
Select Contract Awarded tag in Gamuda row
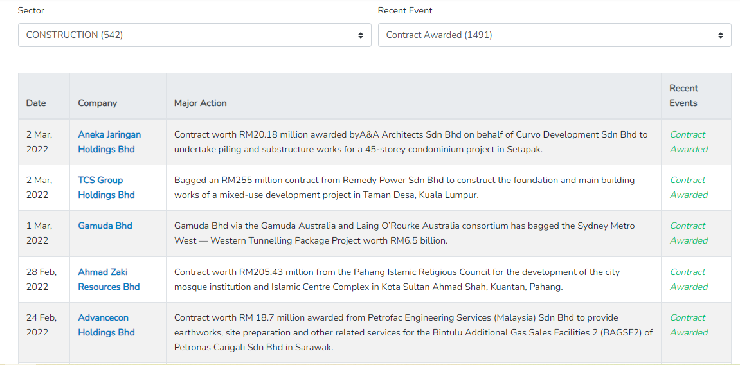[x=689, y=233]
